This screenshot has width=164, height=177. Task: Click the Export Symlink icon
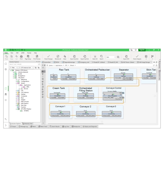pos(85,56)
